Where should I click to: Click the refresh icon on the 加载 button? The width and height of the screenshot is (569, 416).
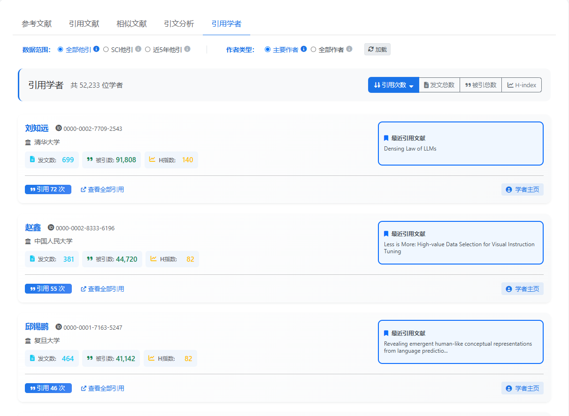[371, 49]
